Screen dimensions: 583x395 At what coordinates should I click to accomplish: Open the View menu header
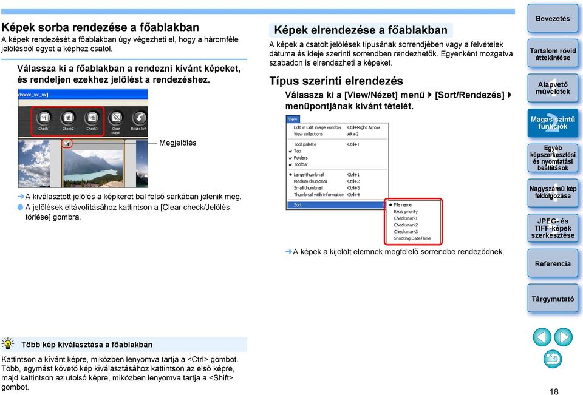coord(293,120)
